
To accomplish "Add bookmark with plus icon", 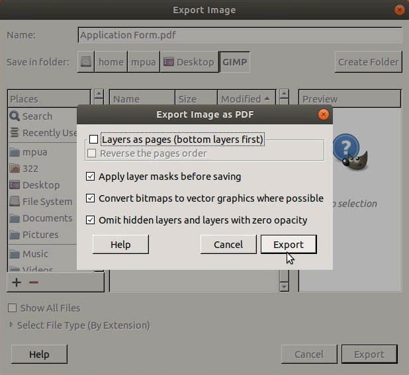I will tap(17, 282).
